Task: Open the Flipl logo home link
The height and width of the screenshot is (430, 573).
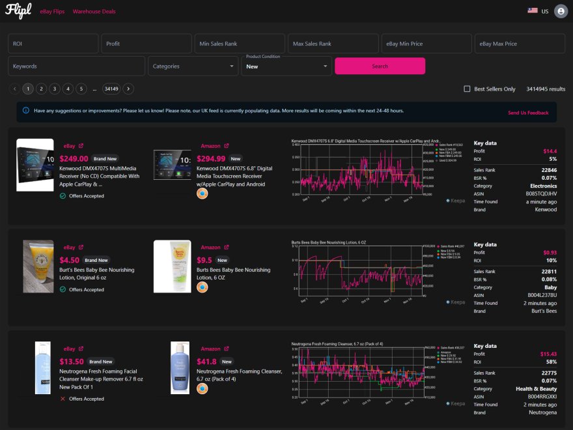Action: tap(18, 11)
